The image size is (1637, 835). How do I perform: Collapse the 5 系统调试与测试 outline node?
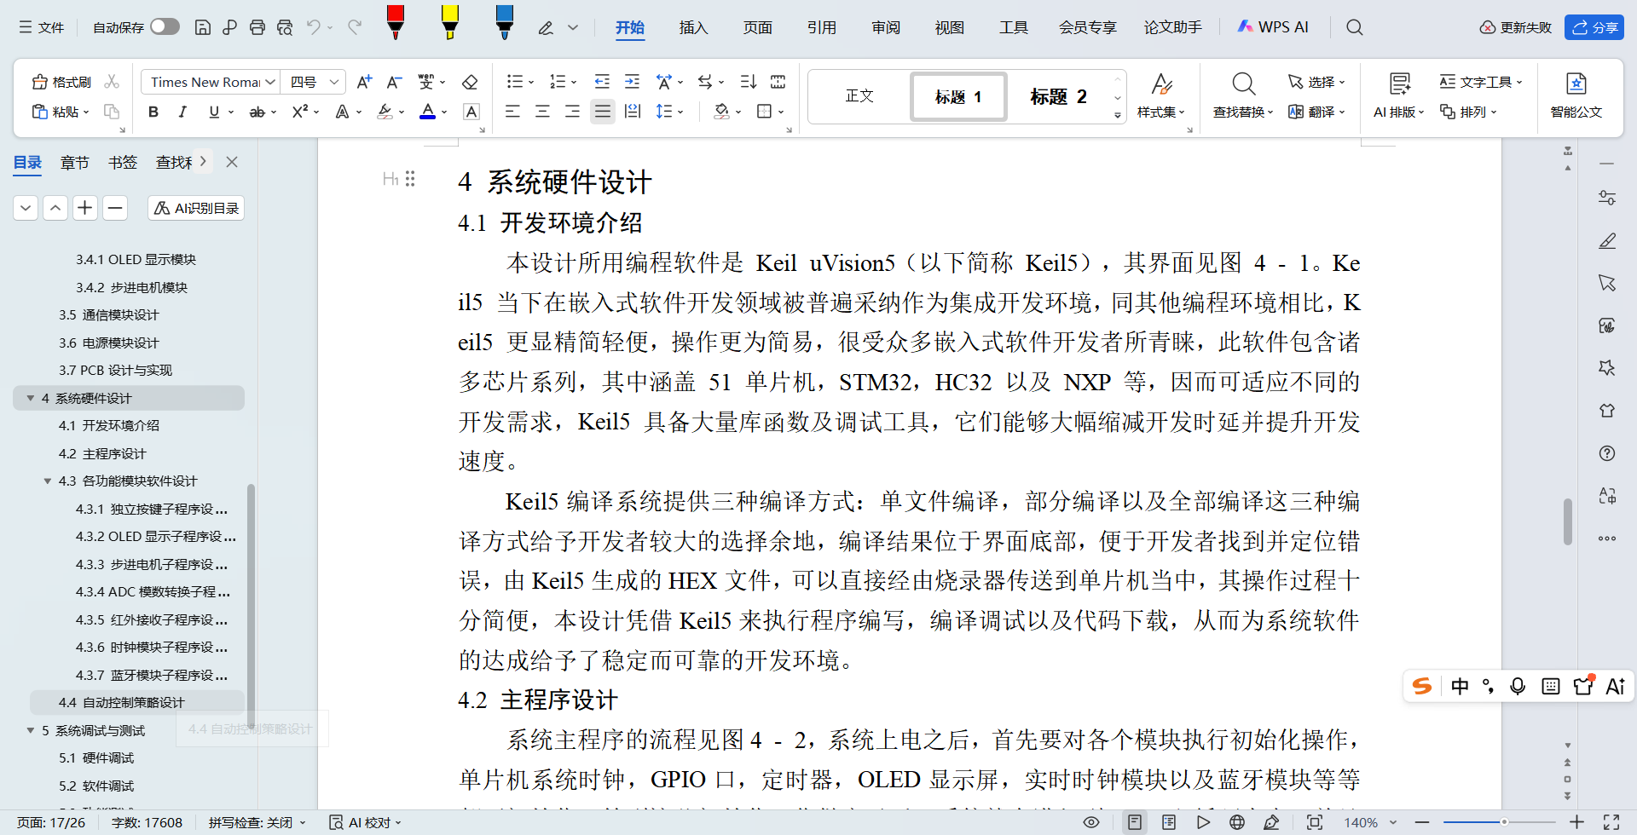[x=31, y=730]
